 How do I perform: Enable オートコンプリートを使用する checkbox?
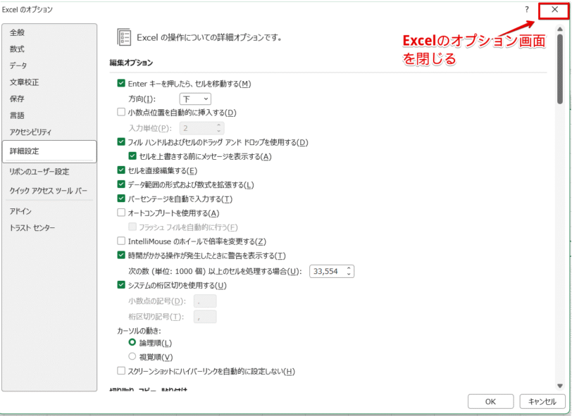click(121, 212)
